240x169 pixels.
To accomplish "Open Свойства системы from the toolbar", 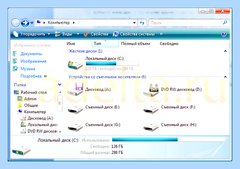I will click(134, 34).
